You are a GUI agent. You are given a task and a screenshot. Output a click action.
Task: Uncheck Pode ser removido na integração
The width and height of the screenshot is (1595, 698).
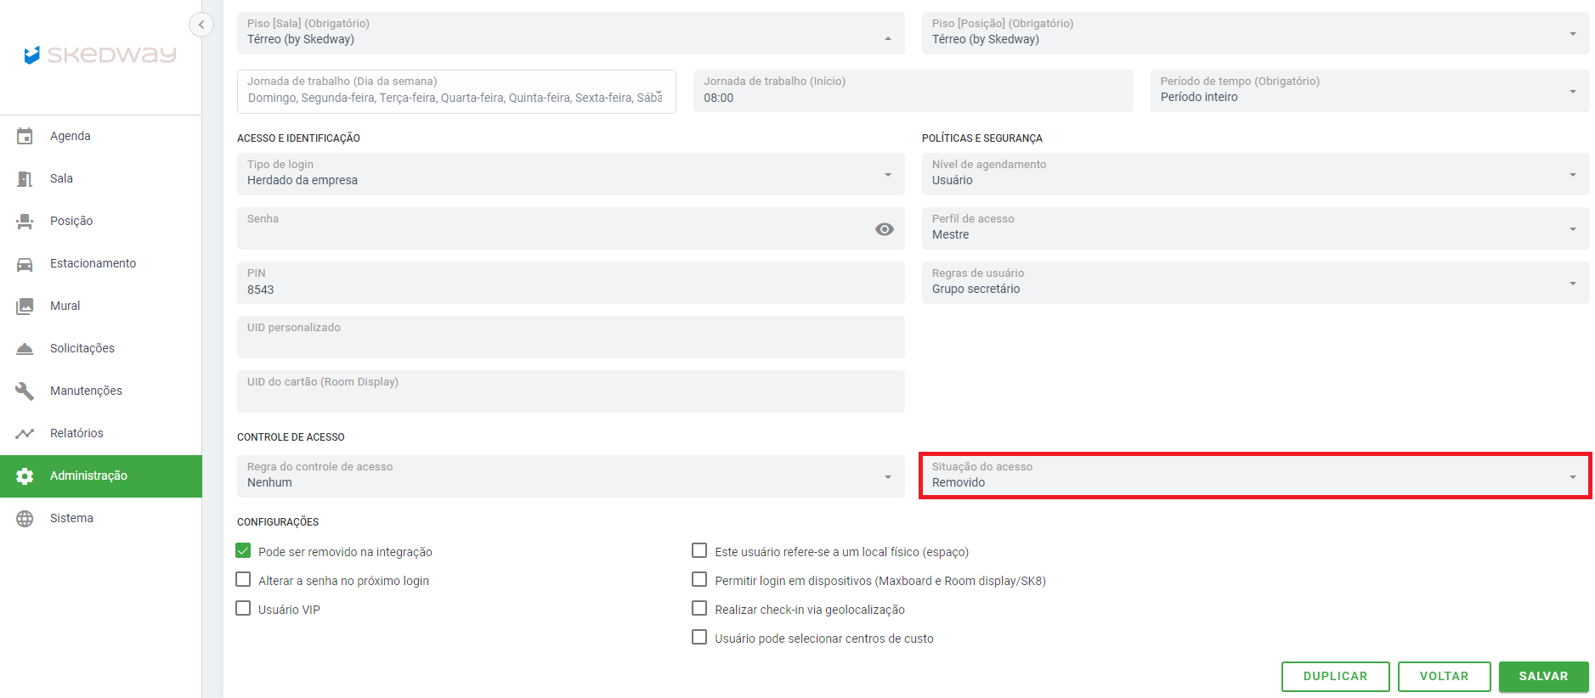tap(244, 551)
